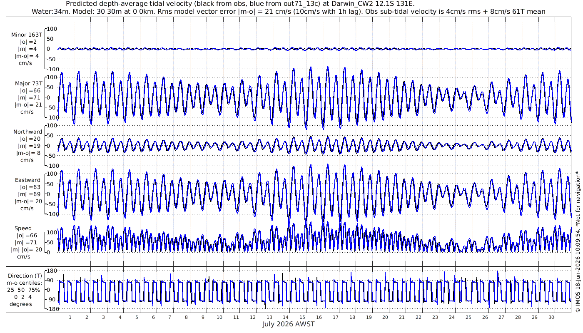Image resolution: width=583 pixels, height=333 pixels.
Task: Click the chart title about Darwin_CW2
Action: (x=240, y=4)
